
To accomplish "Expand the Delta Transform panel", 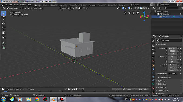I will pos(165,78).
